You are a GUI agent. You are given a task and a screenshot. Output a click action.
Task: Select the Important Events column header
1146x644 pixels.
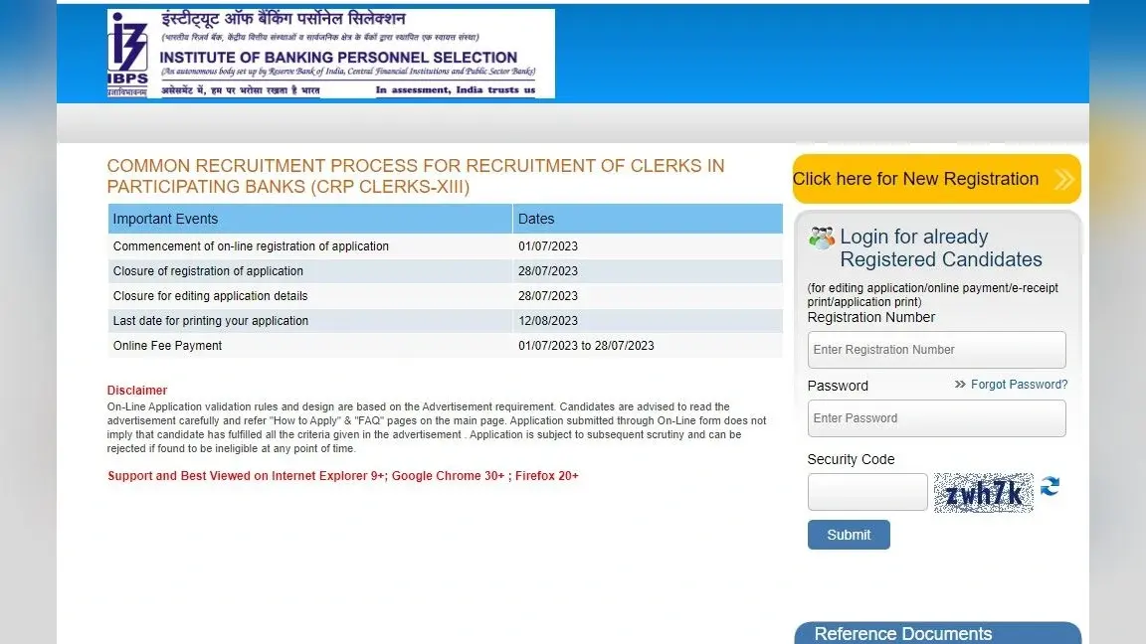tap(310, 219)
